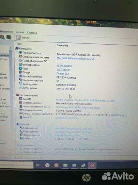Image resolution: width=138 pixels, height=185 pixels.
Task: Select the IDT 92HD87B1/3 audio adapter value
Action: (90, 149)
